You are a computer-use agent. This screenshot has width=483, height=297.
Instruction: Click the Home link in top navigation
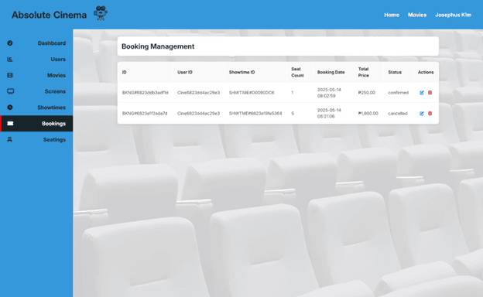[x=392, y=15]
